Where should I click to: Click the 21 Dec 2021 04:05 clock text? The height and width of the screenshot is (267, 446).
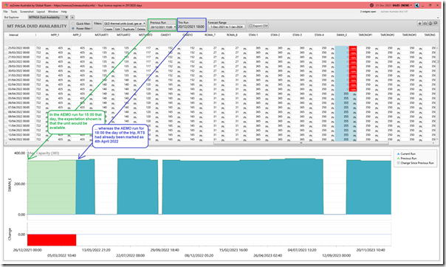tap(387, 5)
